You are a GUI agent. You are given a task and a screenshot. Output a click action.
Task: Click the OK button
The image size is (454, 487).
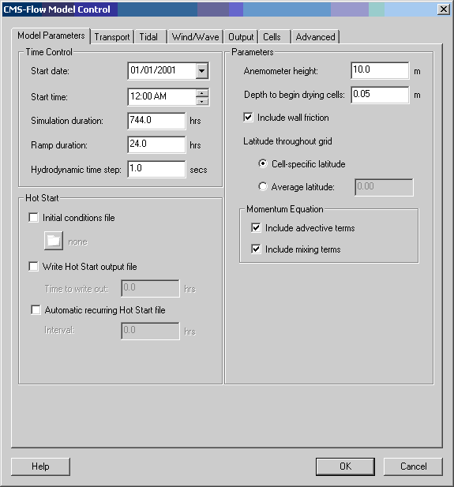[345, 466]
